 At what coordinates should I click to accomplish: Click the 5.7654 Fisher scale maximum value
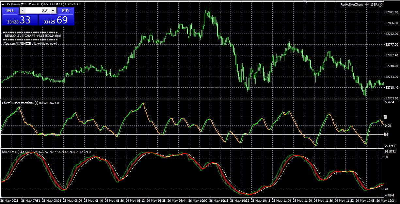tap(390, 102)
